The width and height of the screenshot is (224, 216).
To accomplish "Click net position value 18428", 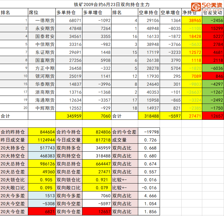I will point(192,36).
